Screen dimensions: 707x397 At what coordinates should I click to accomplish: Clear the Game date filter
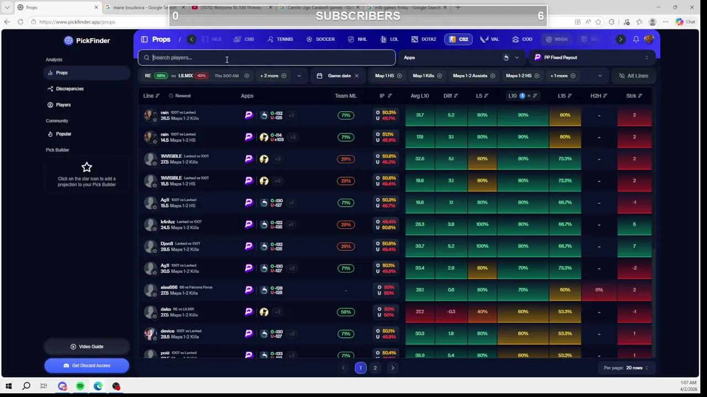(x=356, y=76)
